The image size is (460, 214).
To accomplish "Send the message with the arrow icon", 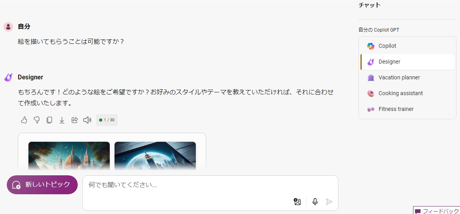I will pos(329,202).
